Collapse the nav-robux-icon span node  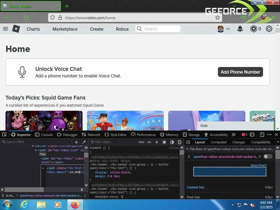tap(36, 150)
